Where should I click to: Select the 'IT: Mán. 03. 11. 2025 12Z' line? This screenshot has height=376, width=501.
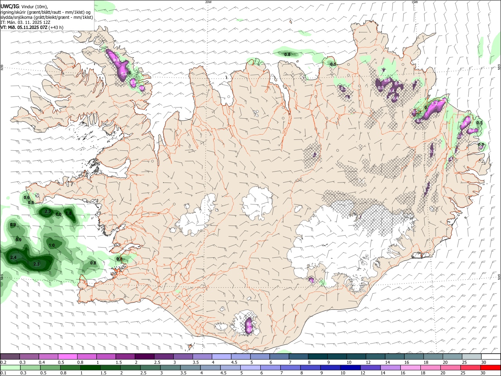coord(25,22)
